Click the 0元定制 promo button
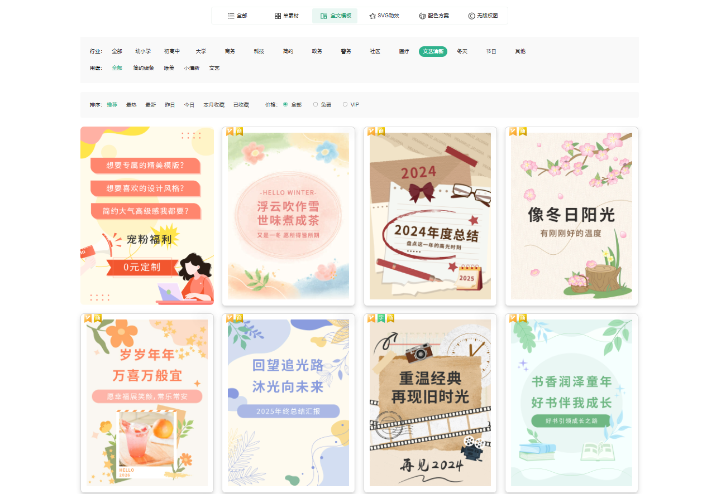 (x=142, y=268)
